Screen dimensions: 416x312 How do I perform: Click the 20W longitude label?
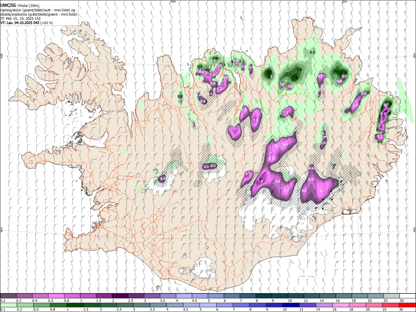173,2
